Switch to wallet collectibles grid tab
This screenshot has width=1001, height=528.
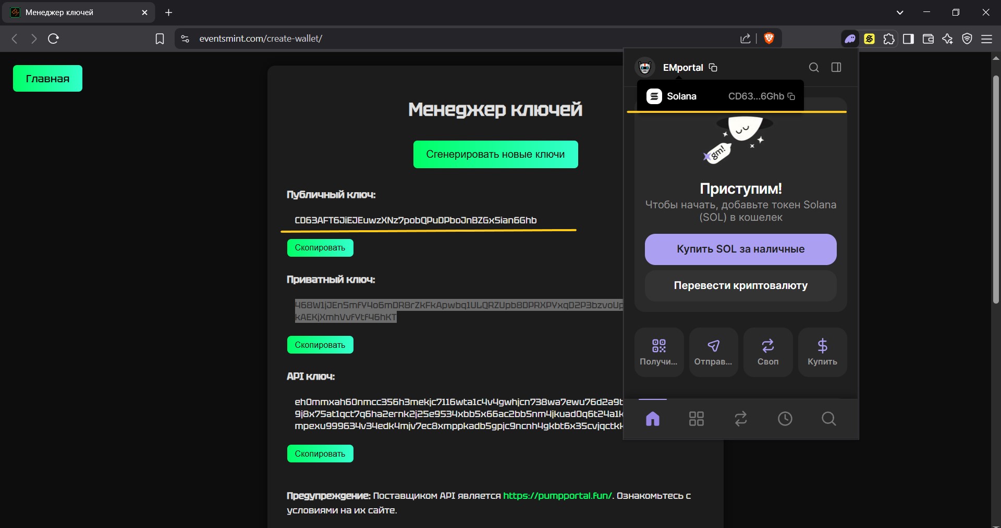(x=697, y=419)
